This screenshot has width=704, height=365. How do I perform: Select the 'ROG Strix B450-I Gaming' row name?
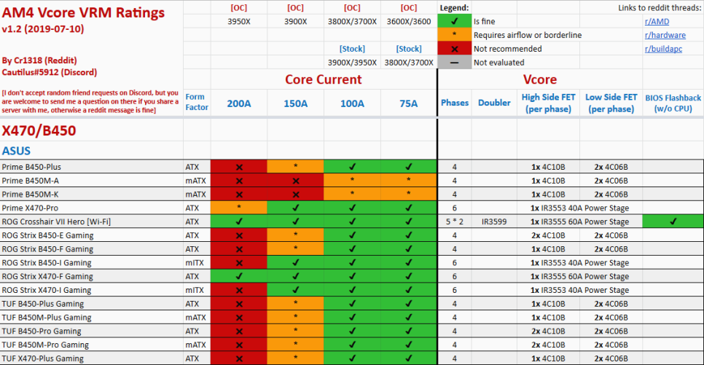click(46, 262)
